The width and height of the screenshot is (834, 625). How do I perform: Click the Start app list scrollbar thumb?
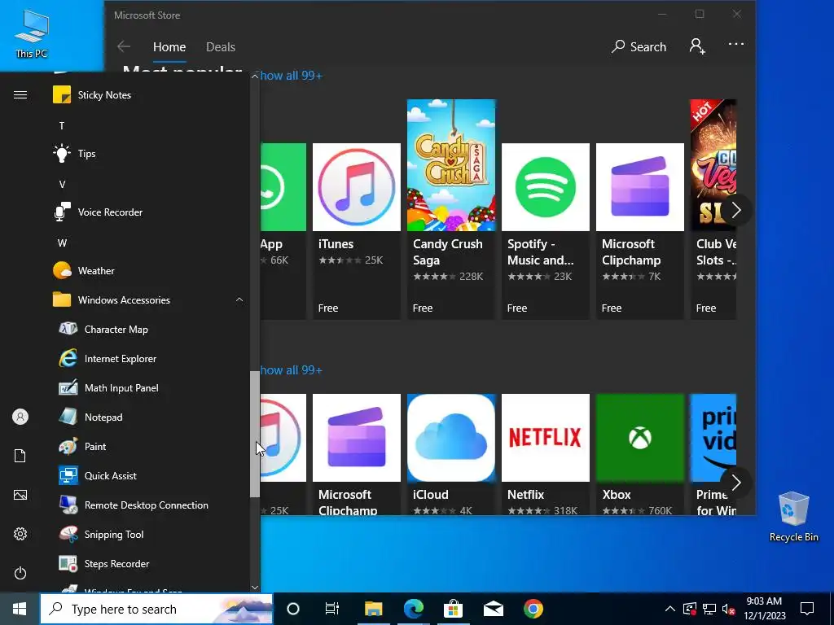point(255,434)
